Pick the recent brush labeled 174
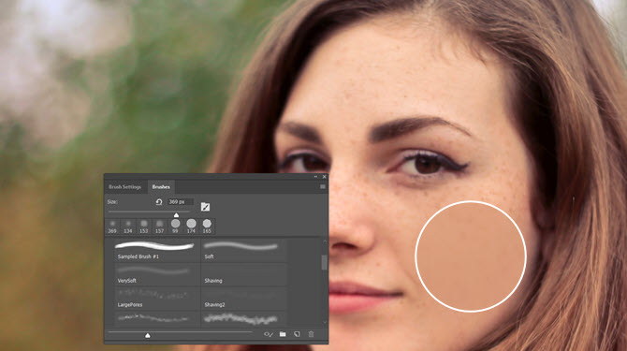 (x=191, y=227)
